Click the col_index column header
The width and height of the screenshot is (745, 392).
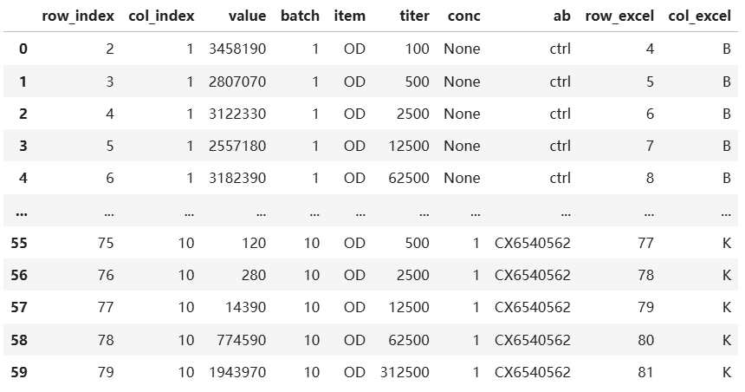(155, 16)
